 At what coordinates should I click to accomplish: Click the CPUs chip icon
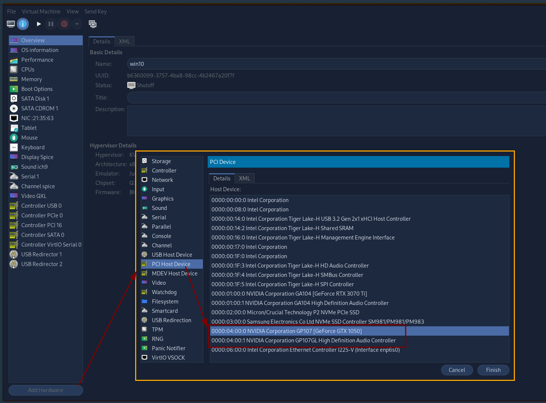(x=14, y=70)
